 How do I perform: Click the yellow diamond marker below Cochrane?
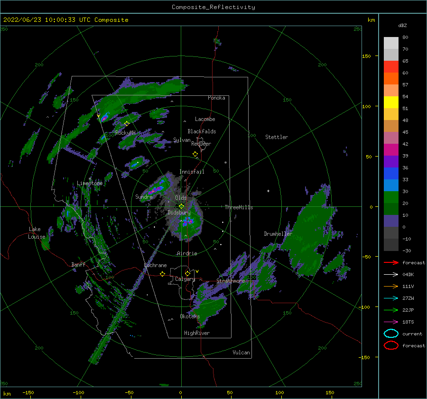(162, 274)
